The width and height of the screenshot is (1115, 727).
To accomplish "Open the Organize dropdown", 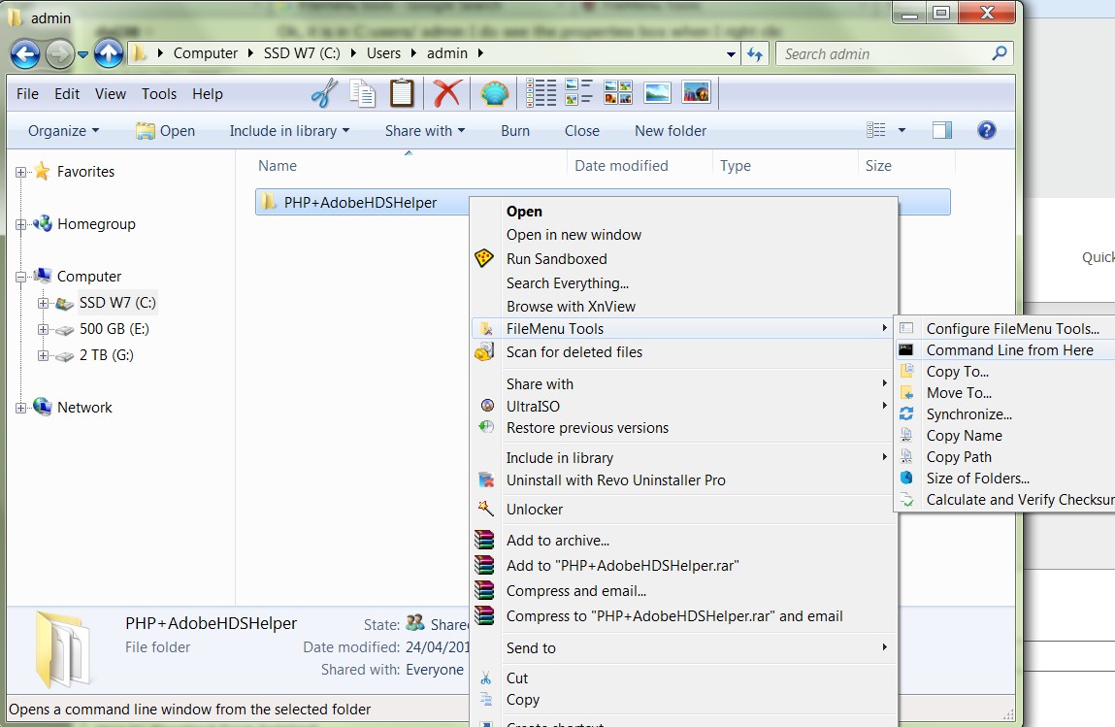I will click(x=63, y=131).
